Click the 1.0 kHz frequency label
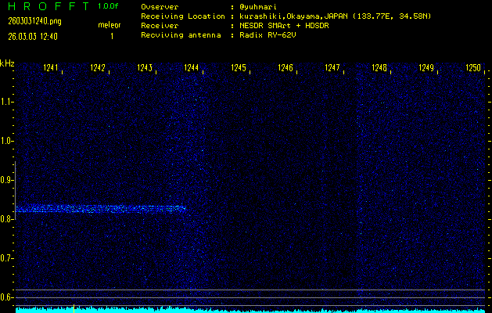 tap(5, 141)
